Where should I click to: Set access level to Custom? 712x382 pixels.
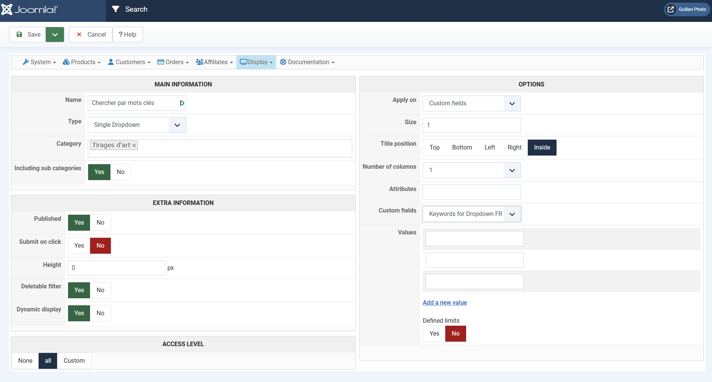[x=74, y=361]
